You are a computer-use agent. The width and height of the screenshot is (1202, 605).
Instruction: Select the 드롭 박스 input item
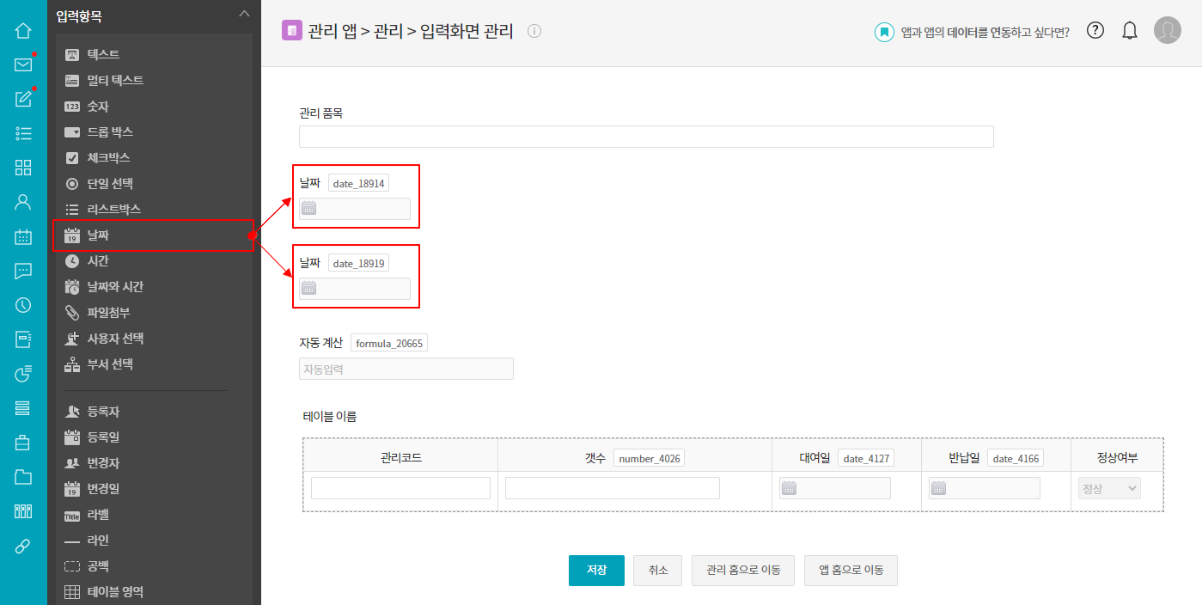[110, 132]
